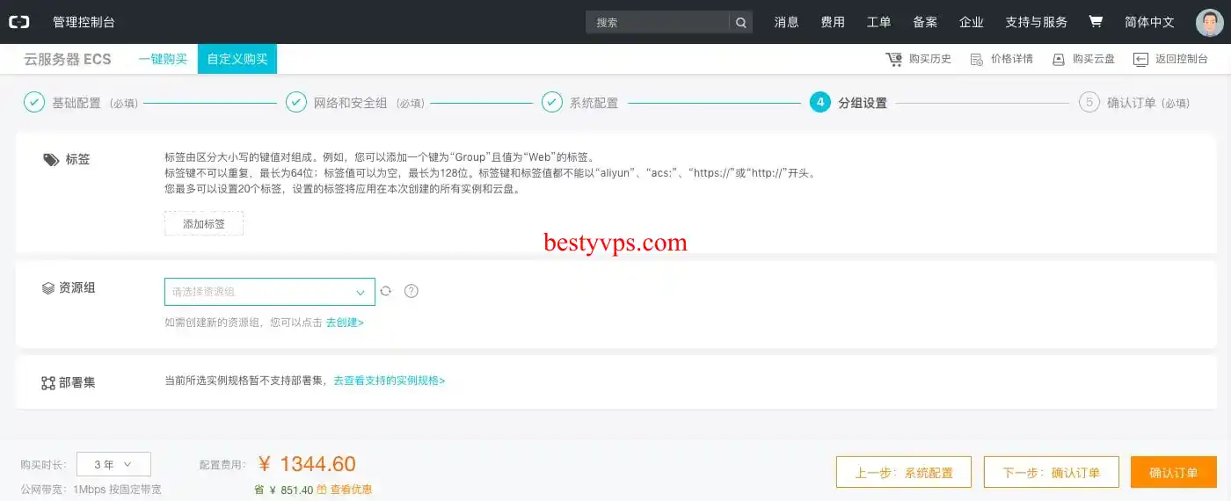Click the 添加标签 button

[x=204, y=224]
